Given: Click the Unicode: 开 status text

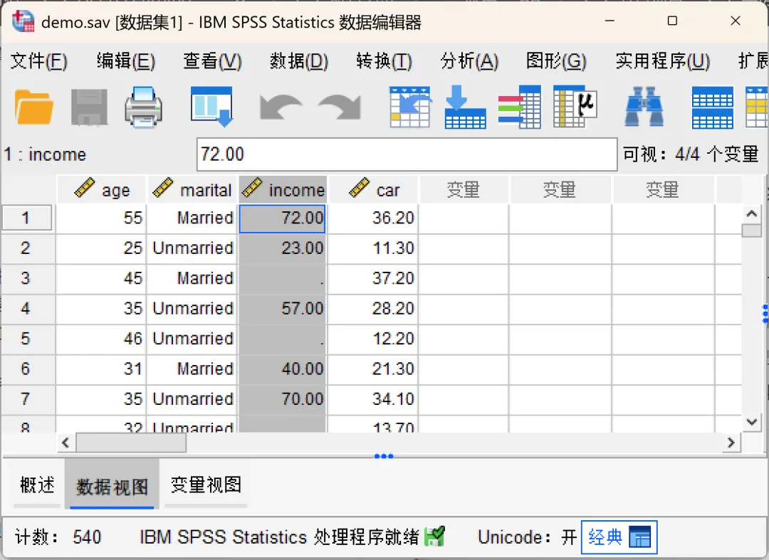Looking at the screenshot, I should pyautogui.click(x=527, y=537).
